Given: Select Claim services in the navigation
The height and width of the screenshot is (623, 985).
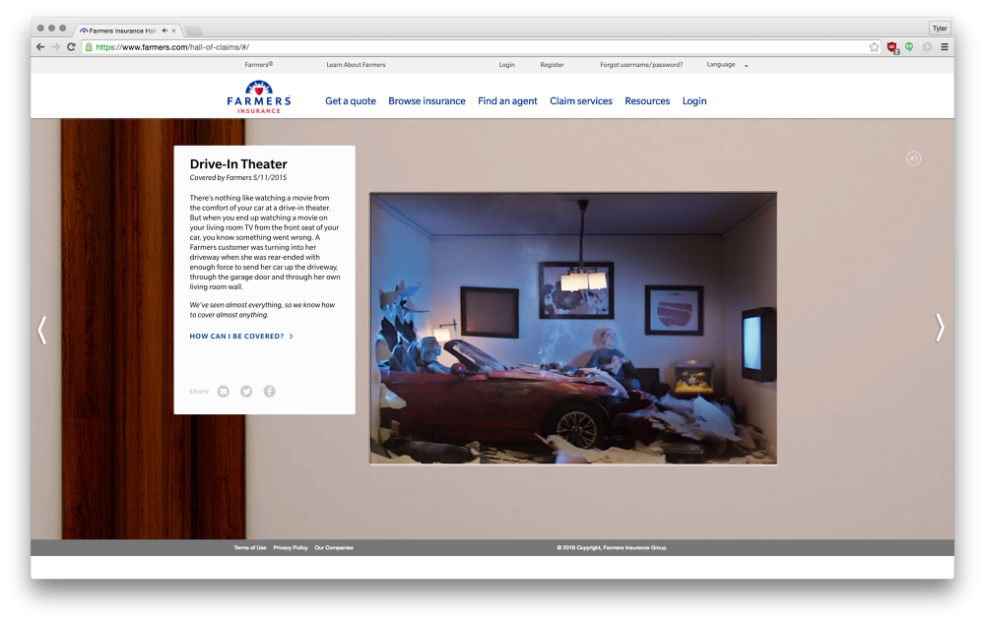Looking at the screenshot, I should pos(581,100).
